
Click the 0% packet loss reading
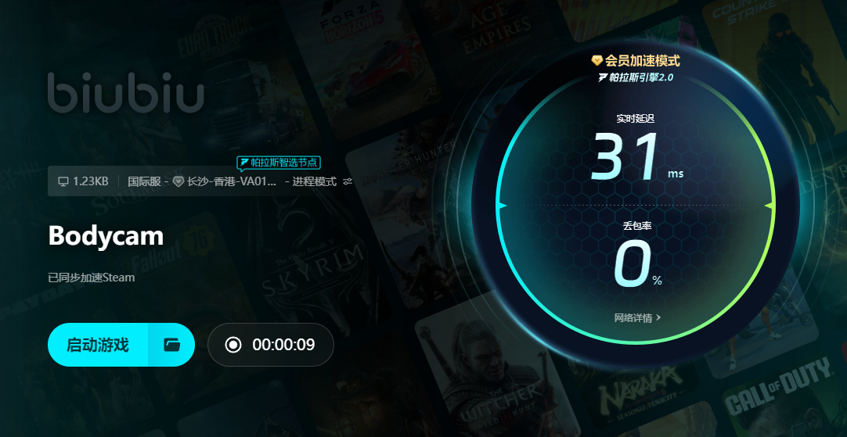(x=637, y=264)
